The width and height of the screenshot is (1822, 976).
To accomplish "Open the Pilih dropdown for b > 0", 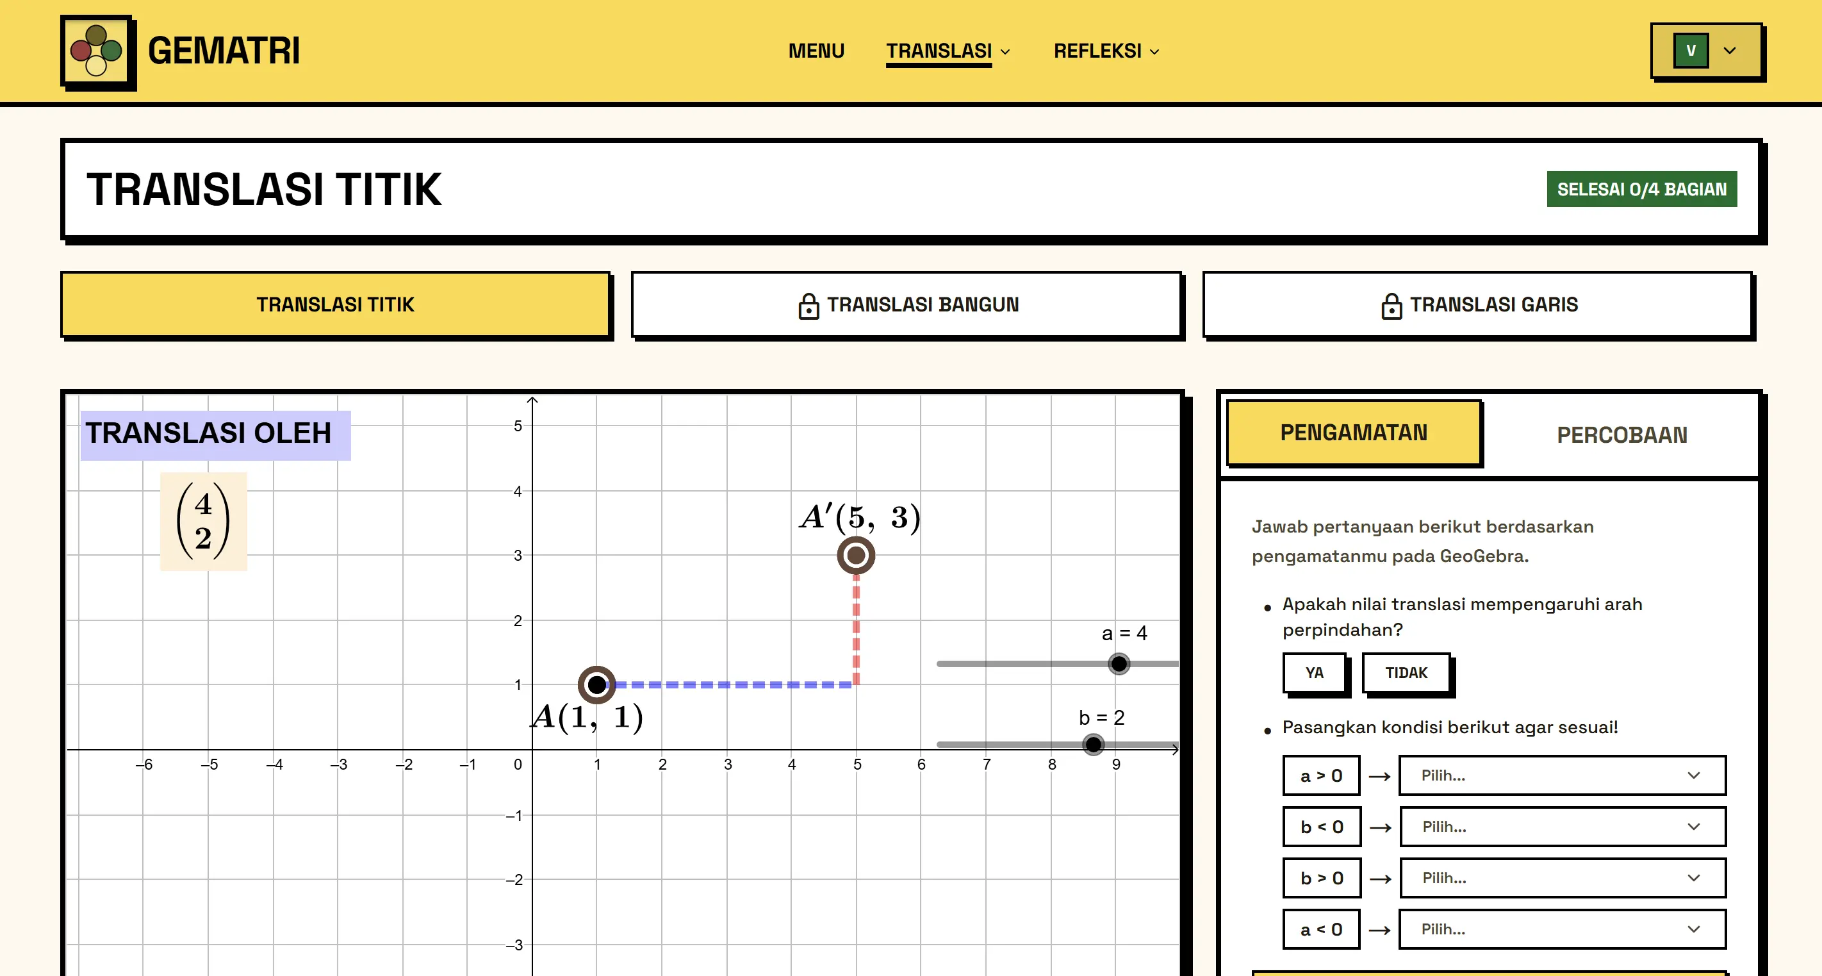I will point(1563,879).
